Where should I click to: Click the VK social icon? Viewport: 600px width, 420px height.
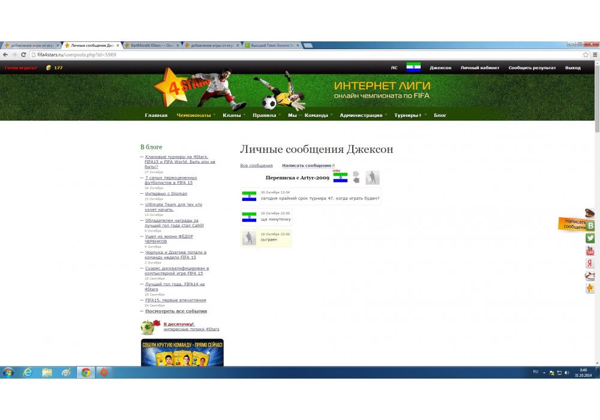(590, 226)
